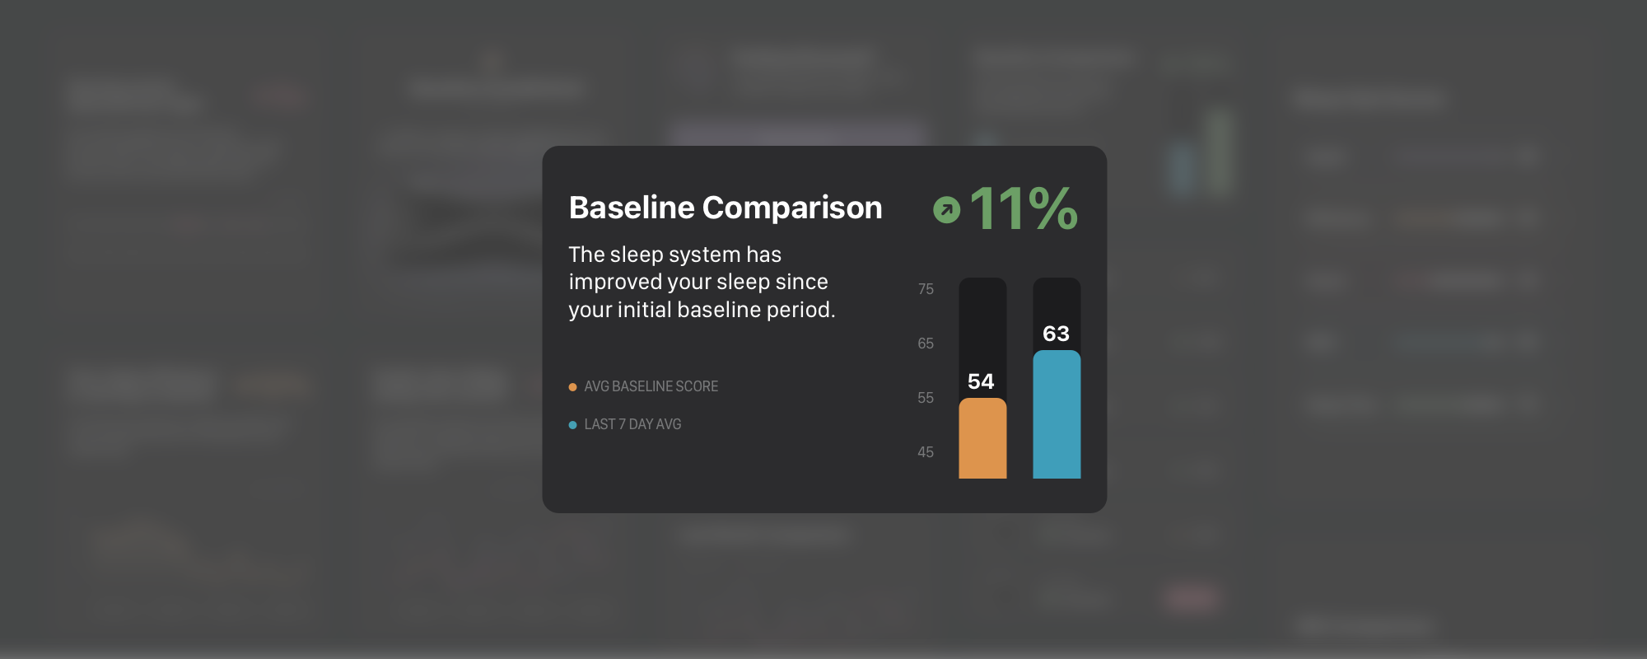Select the AVG BASELINE SCORE legend label
The height and width of the screenshot is (659, 1647).
coord(651,386)
